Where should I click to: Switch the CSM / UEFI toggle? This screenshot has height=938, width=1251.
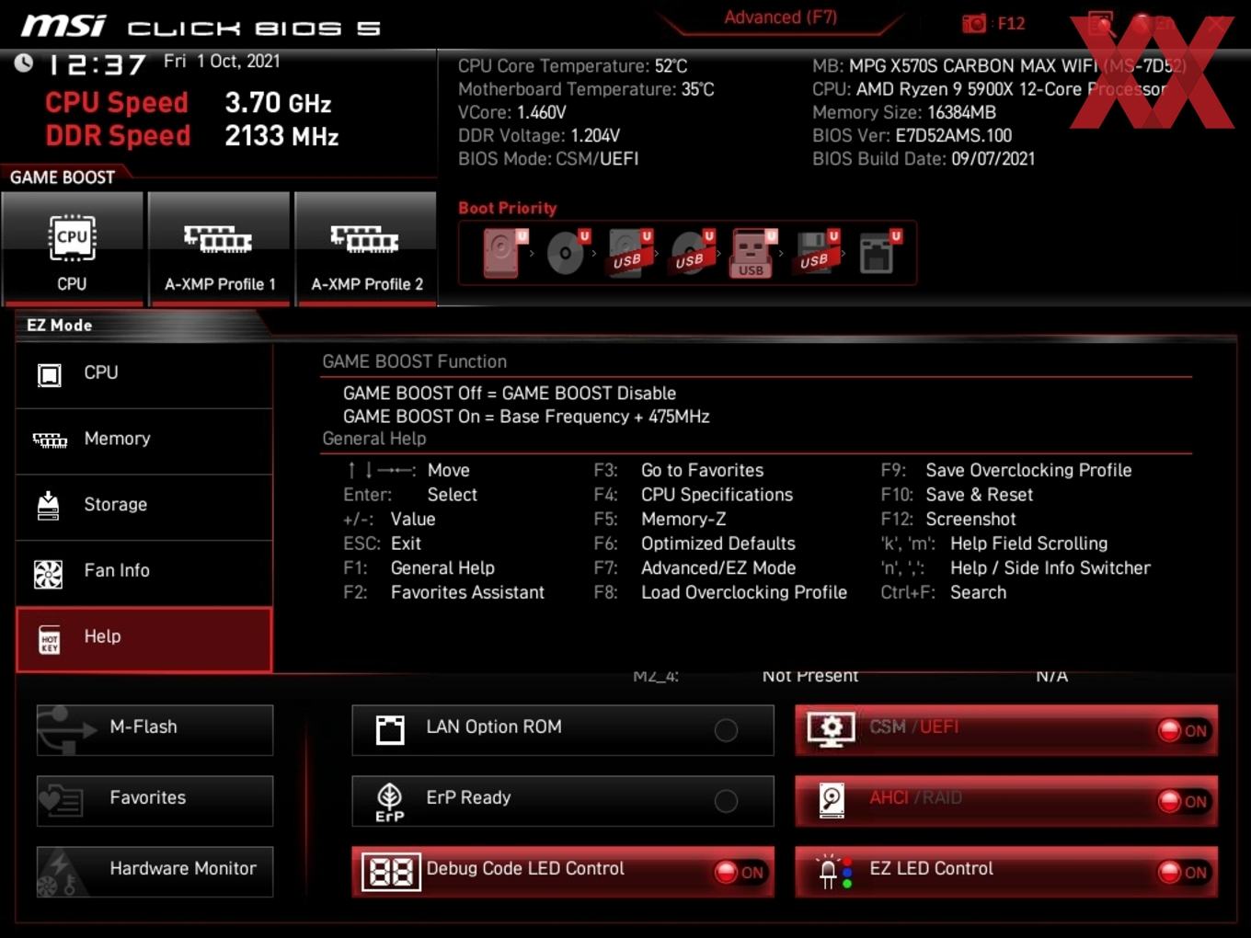[1184, 730]
